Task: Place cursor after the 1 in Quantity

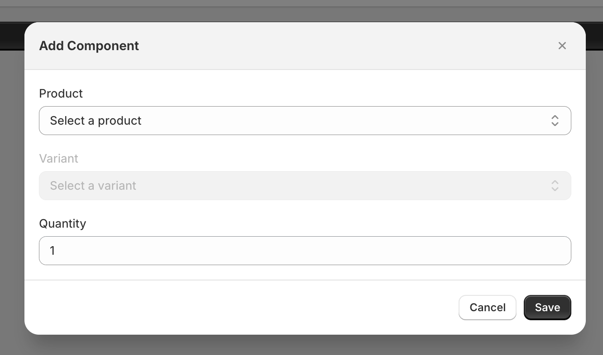Action: (56, 251)
